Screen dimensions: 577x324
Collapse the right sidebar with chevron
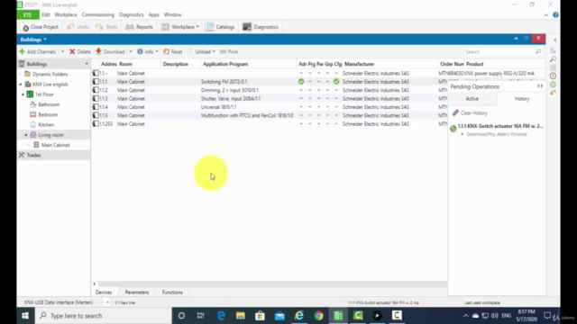(x=555, y=40)
